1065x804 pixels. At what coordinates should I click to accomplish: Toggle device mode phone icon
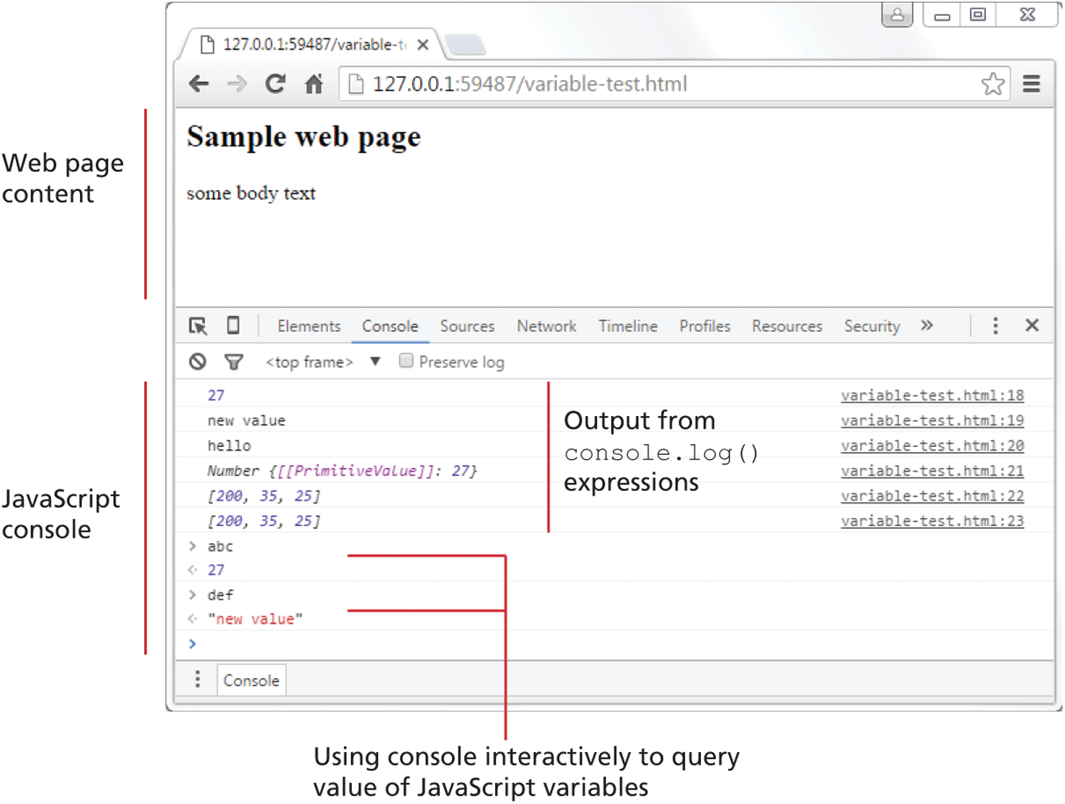pyautogui.click(x=233, y=325)
